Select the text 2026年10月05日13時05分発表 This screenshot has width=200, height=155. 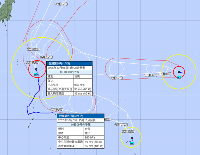66,68
